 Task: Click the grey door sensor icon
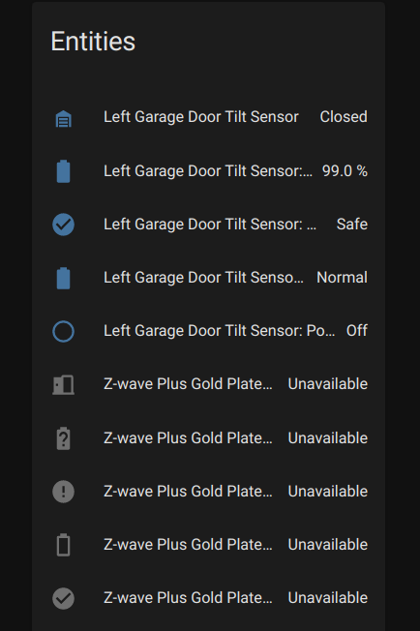[63, 385]
